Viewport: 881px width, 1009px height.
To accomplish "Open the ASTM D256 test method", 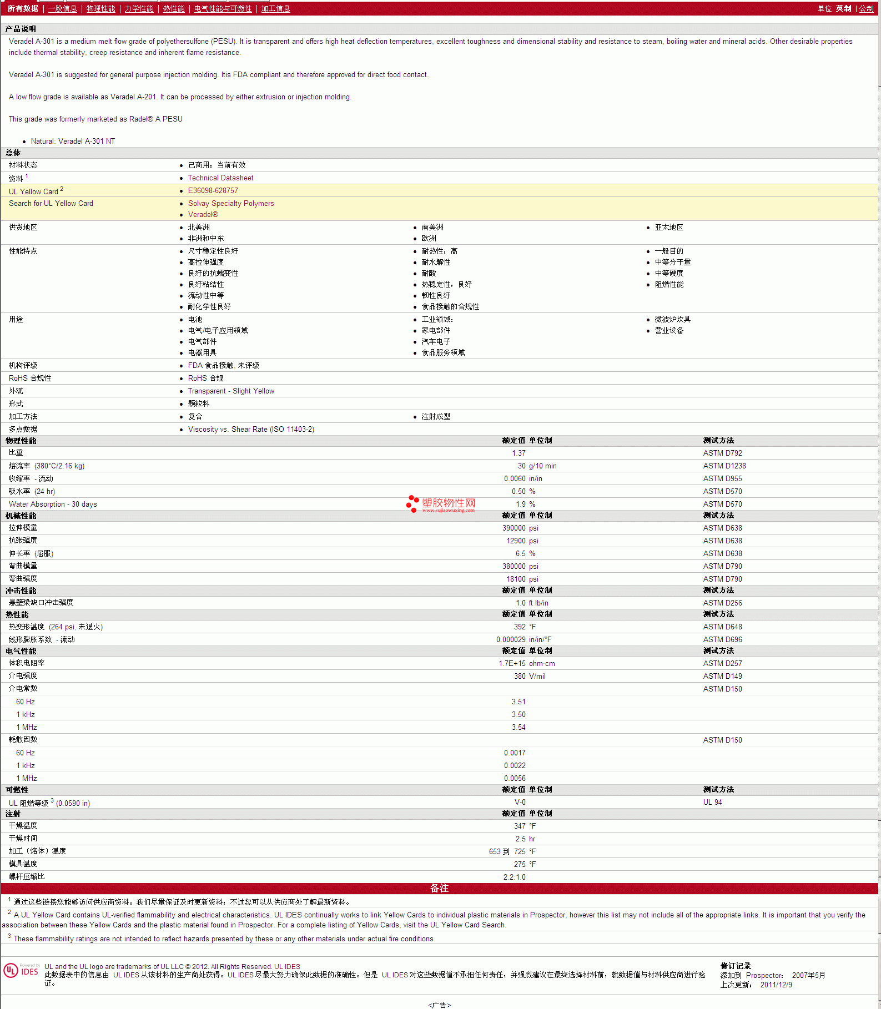I will coord(722,603).
